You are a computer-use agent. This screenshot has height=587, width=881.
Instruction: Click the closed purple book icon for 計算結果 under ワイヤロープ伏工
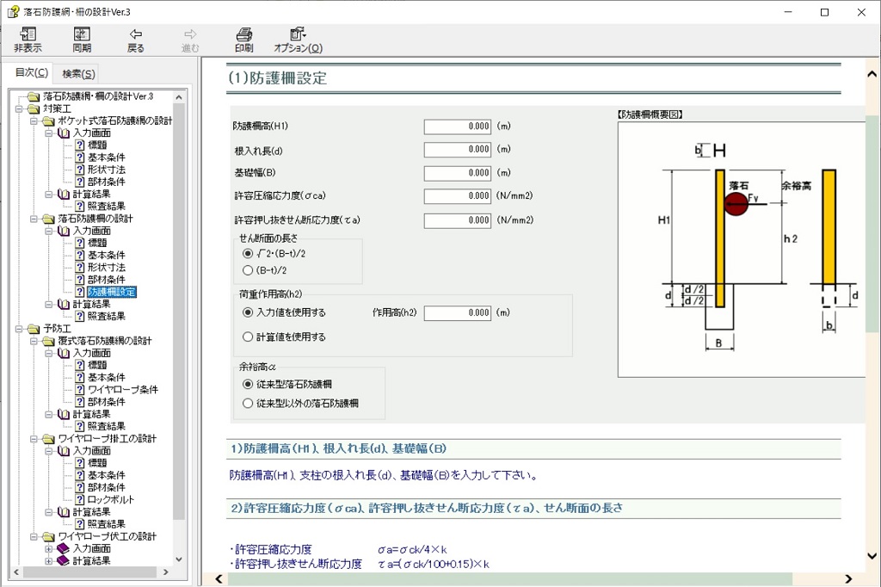pyautogui.click(x=64, y=561)
